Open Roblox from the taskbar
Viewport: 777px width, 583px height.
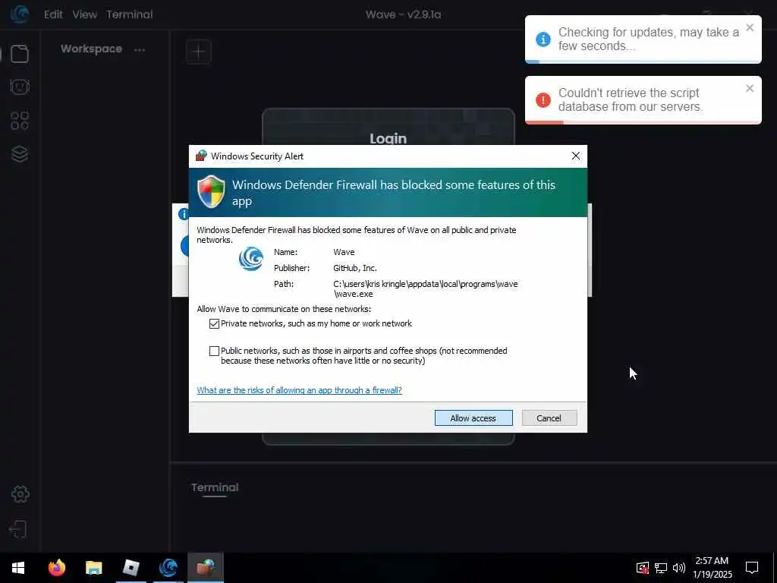click(x=131, y=568)
